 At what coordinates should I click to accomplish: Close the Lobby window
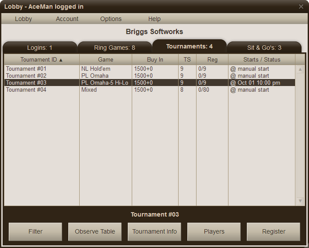tap(301, 7)
